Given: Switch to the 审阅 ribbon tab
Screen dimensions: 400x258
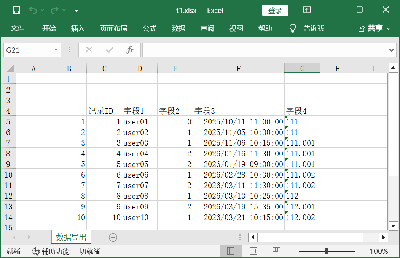Looking at the screenshot, I should pyautogui.click(x=207, y=28).
